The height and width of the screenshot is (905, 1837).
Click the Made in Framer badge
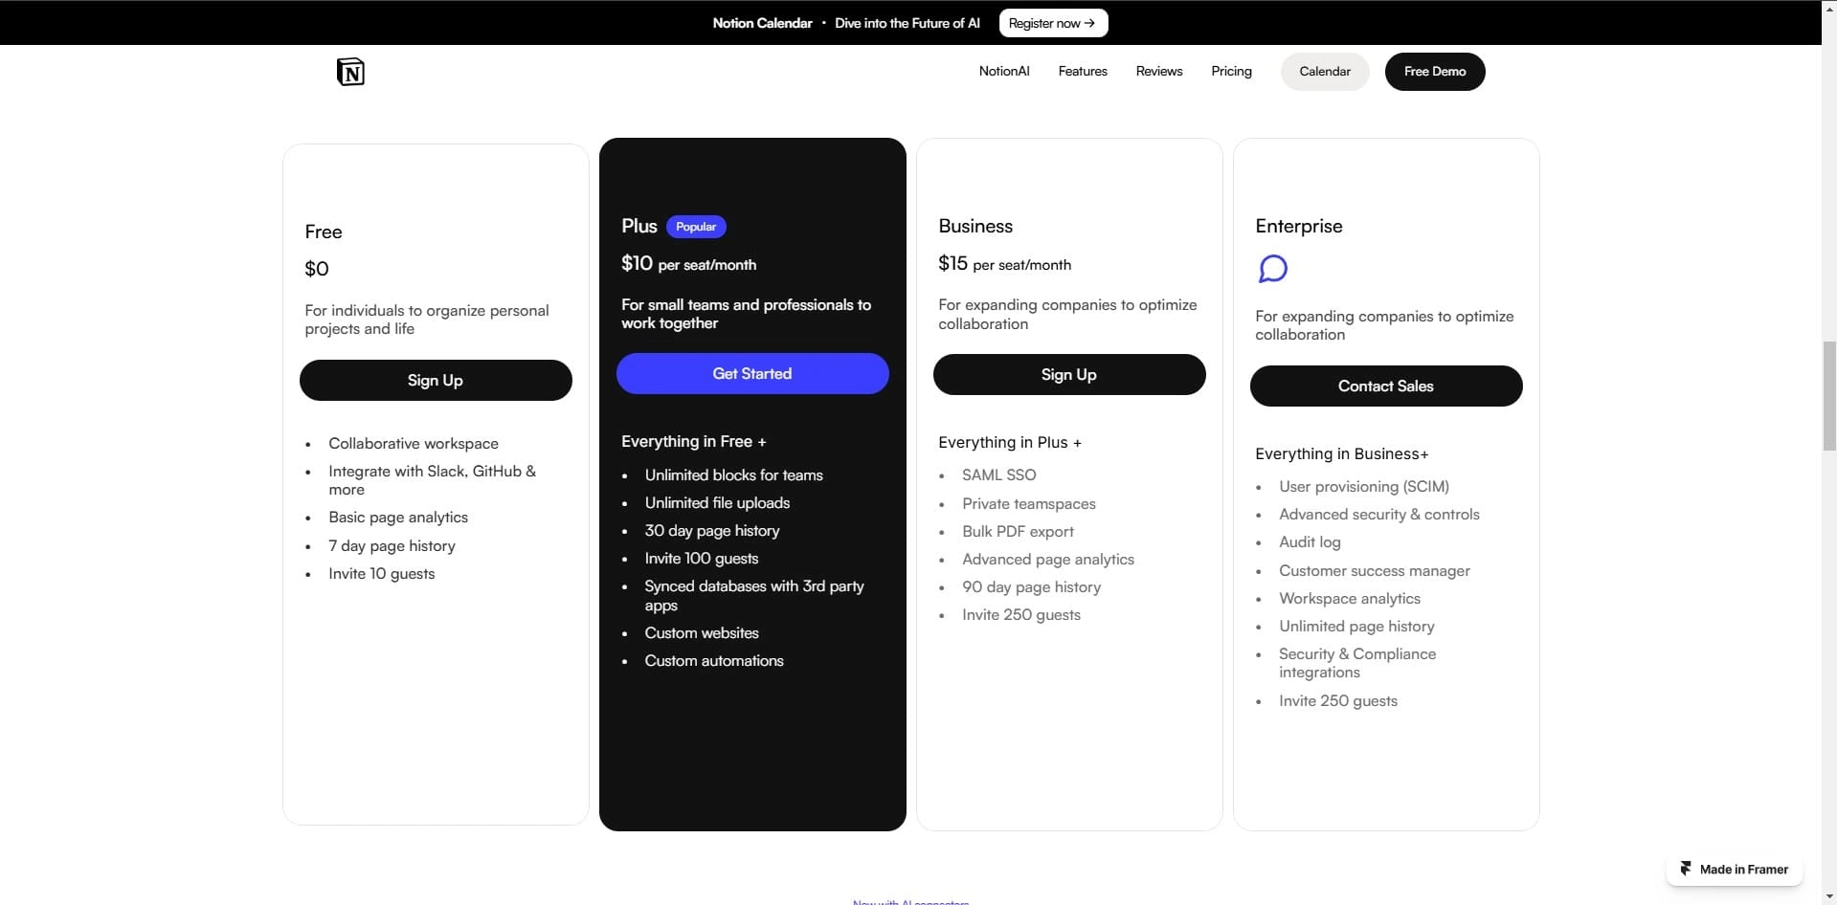(1735, 869)
